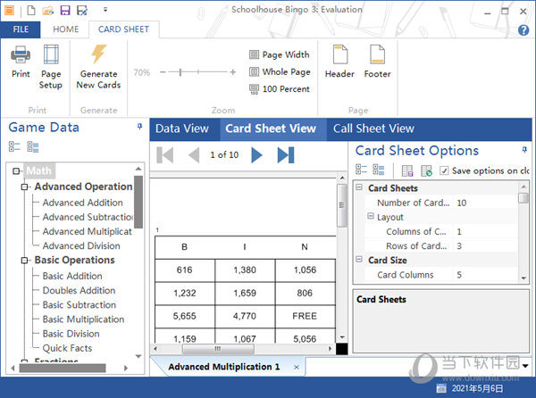Select Advanced Division in the tree
Screen dimensions: 536x398
[81, 246]
